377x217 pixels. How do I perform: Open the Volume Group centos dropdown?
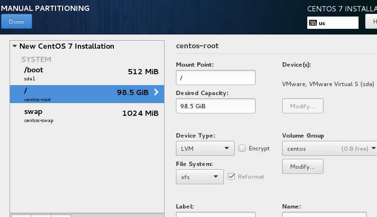coord(330,148)
